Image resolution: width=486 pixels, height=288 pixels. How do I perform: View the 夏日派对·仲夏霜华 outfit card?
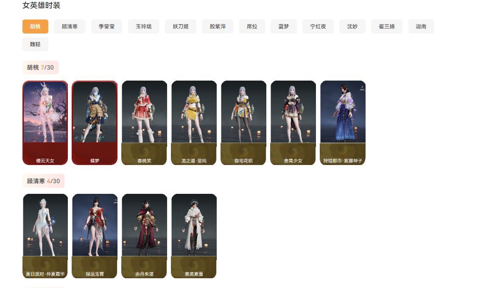click(x=45, y=236)
